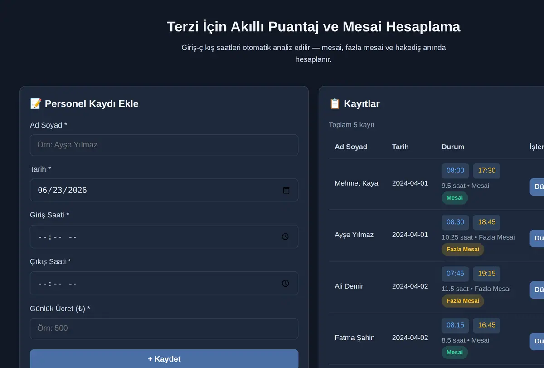Click the + Kaydet button
The height and width of the screenshot is (368, 544).
pos(164,359)
